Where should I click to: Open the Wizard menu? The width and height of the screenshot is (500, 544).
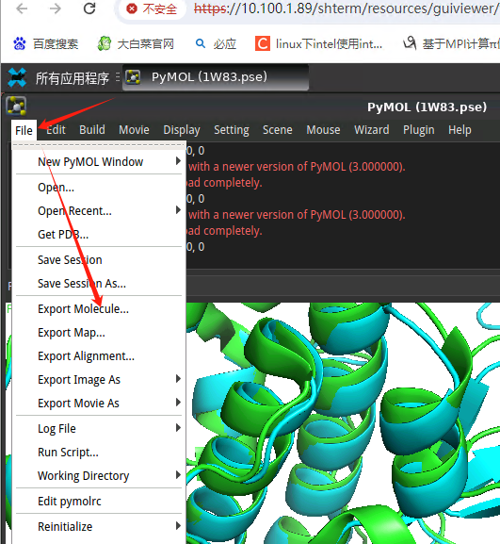click(372, 130)
